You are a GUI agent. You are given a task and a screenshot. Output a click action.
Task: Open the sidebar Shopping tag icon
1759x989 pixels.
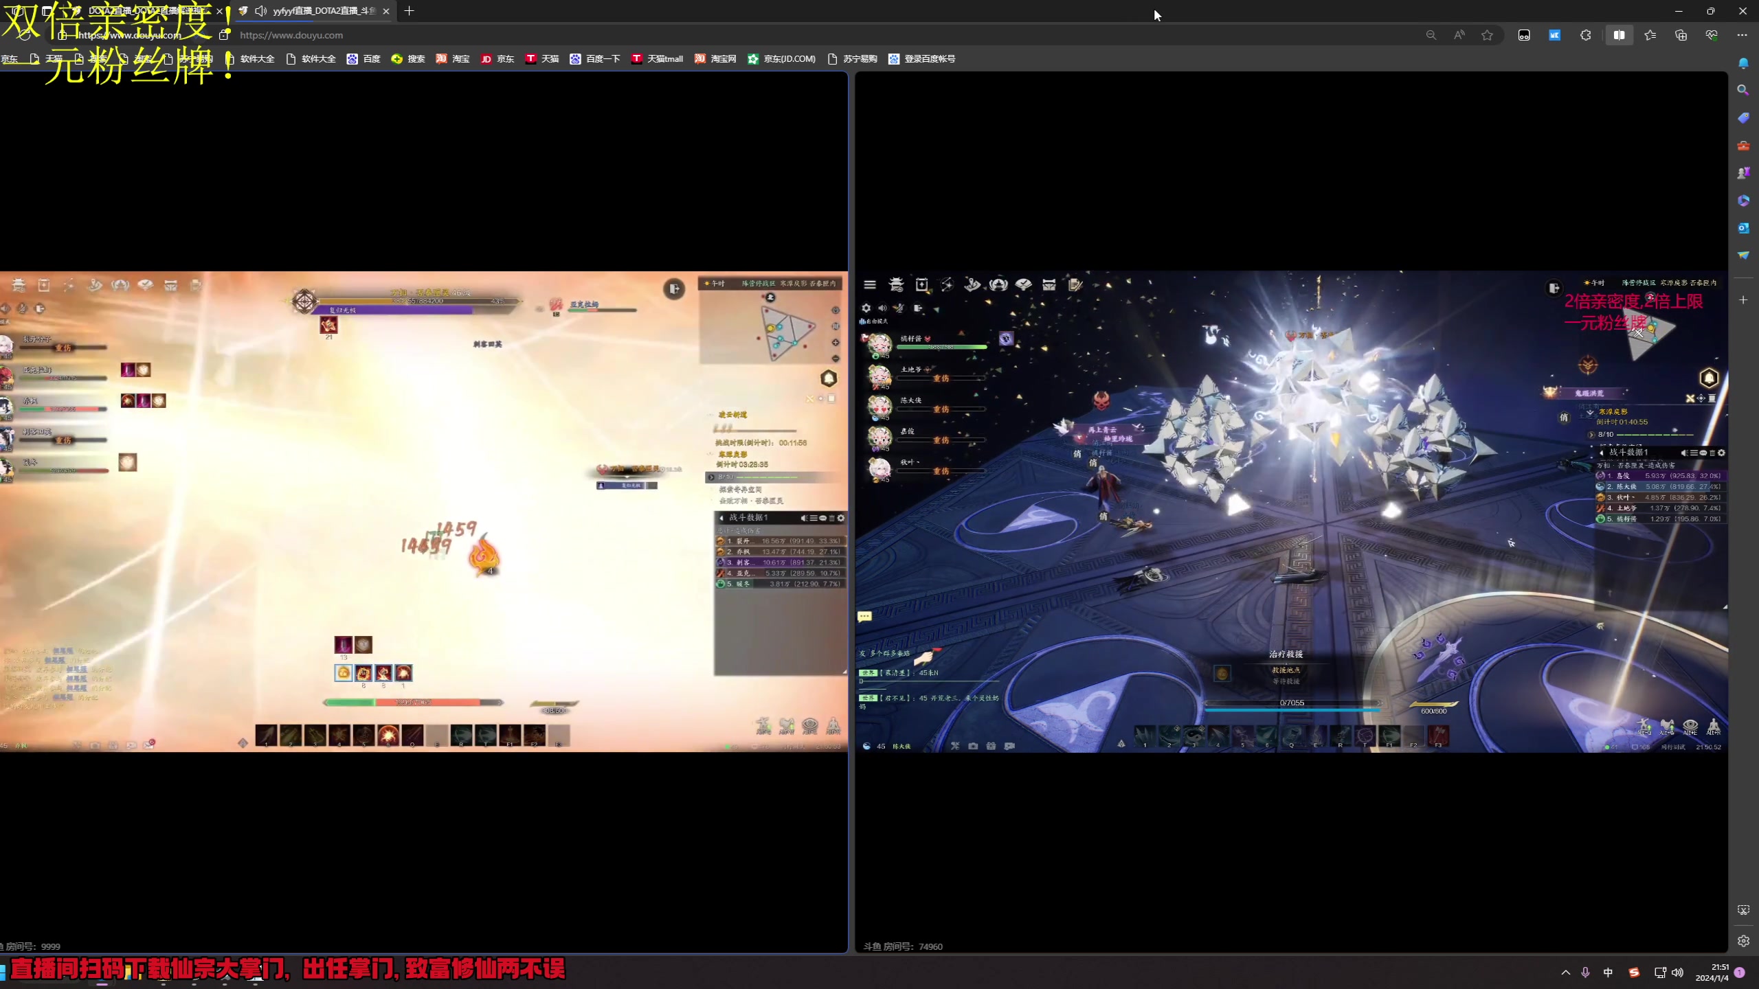1743,118
